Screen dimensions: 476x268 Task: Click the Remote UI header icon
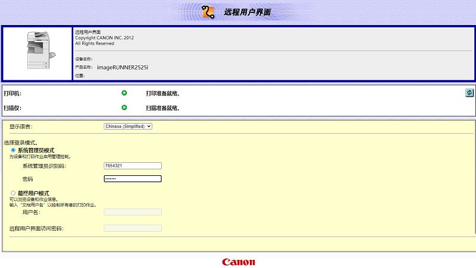pyautogui.click(x=208, y=12)
